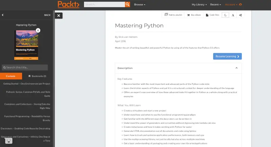Viewport: 271px width, 147px height.
Task: Click the Add to playlist text label
Action: pos(175,15)
